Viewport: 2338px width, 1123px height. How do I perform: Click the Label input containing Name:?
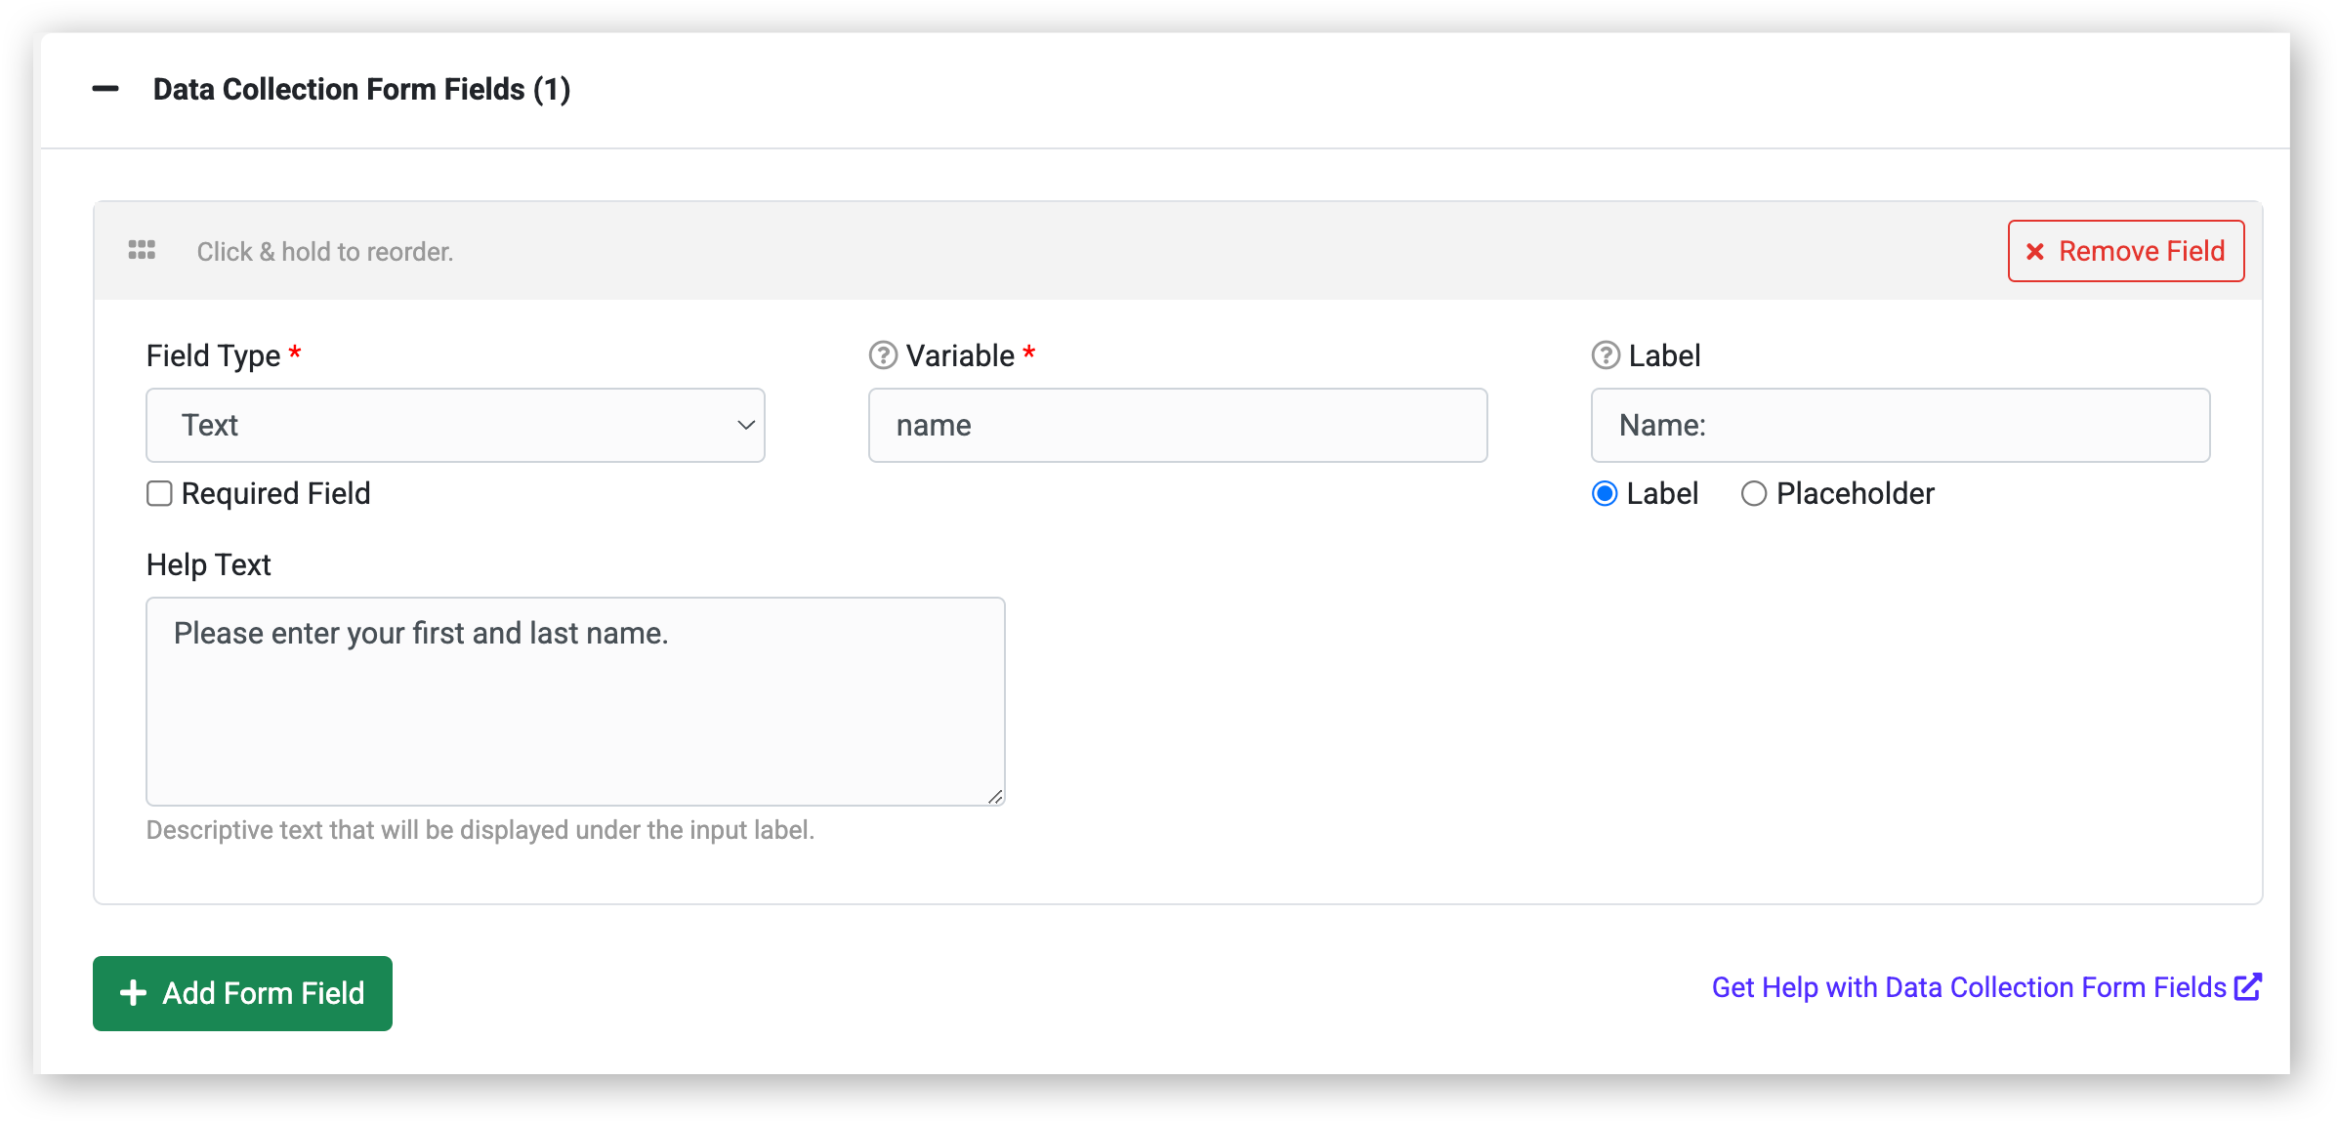1900,425
